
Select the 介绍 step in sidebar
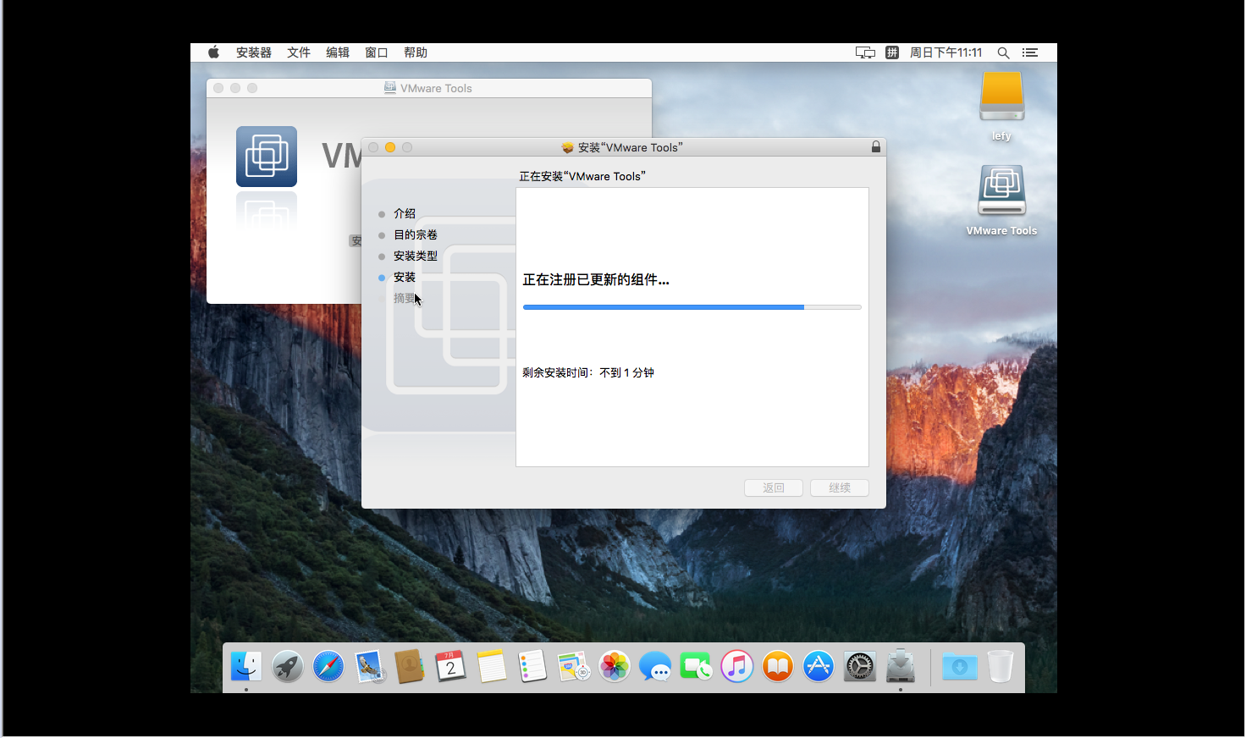[x=405, y=213]
